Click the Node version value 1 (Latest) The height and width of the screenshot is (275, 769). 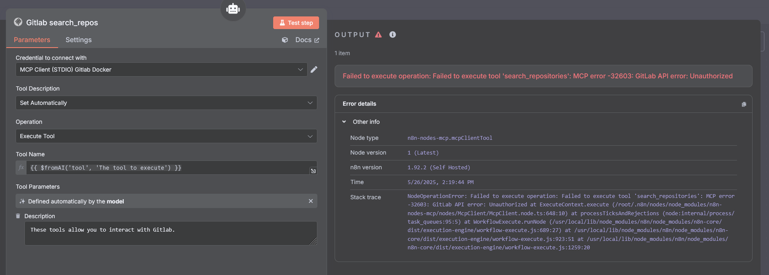pos(423,152)
